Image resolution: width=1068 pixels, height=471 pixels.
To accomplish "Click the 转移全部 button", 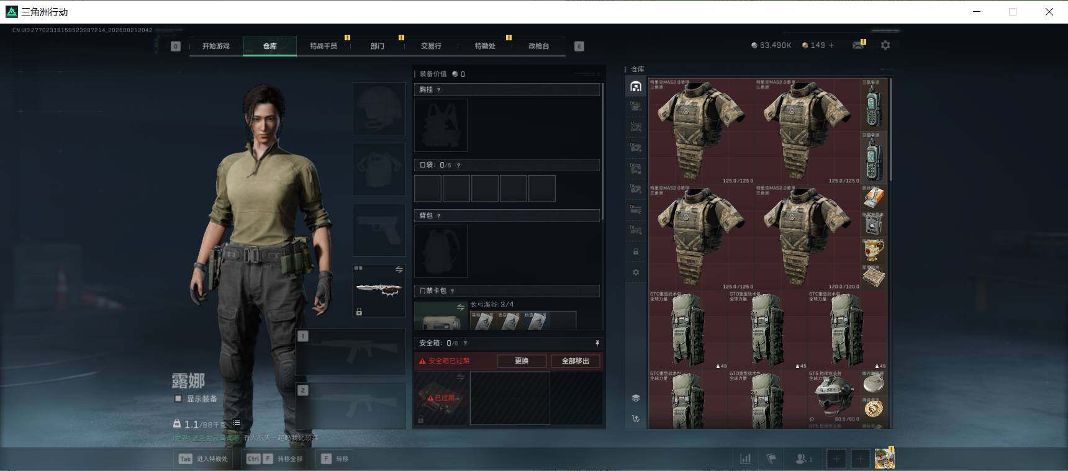I will (274, 459).
